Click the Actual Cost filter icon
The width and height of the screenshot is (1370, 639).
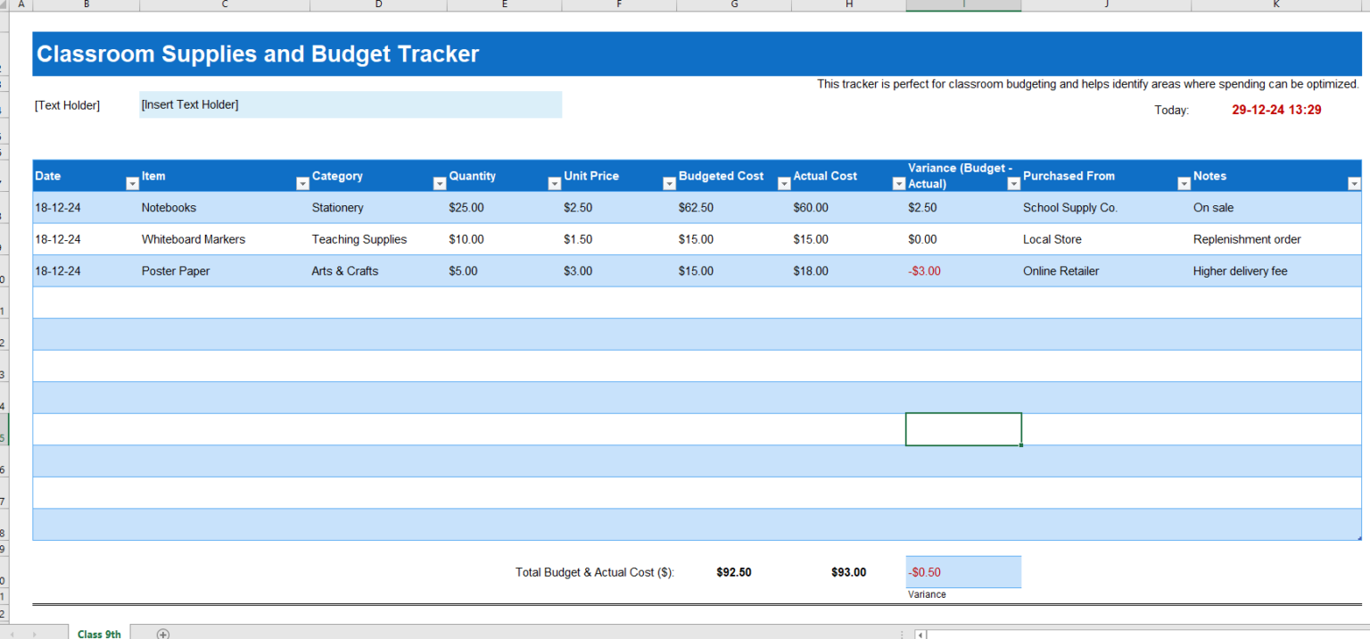coord(898,183)
